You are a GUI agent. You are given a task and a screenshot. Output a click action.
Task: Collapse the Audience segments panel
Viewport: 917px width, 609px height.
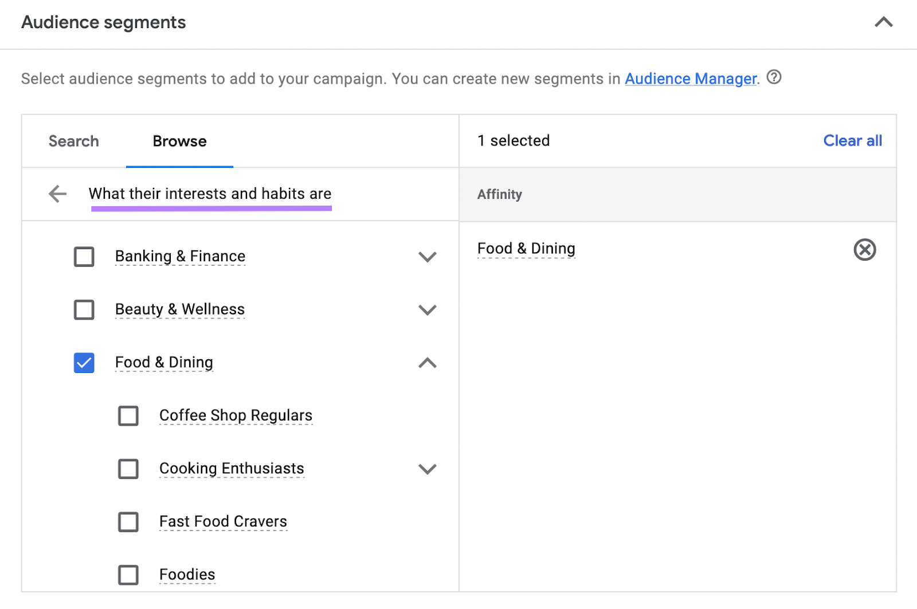(884, 23)
